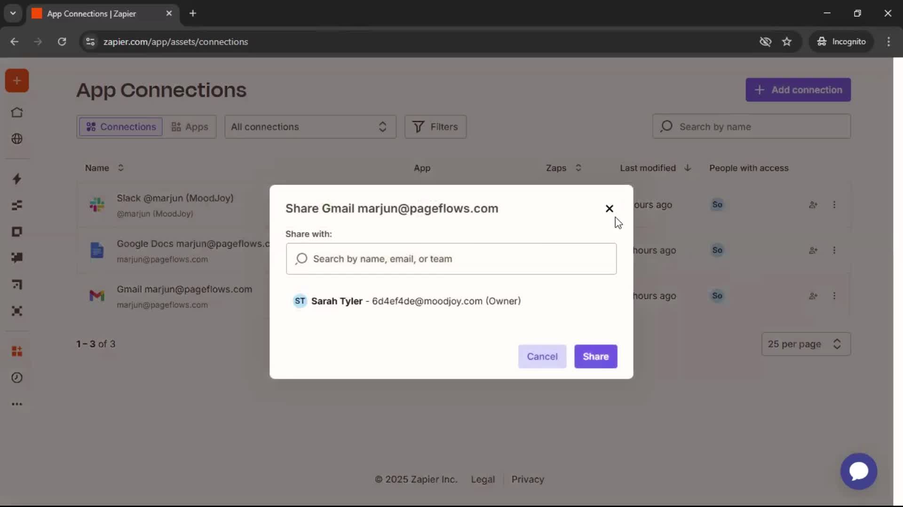Screen dimensions: 903x507
Task: Click the So avatar in Slack row
Action: pos(717,205)
